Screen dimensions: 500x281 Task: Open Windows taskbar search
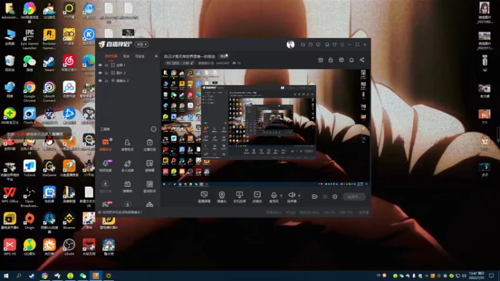[x=19, y=275]
